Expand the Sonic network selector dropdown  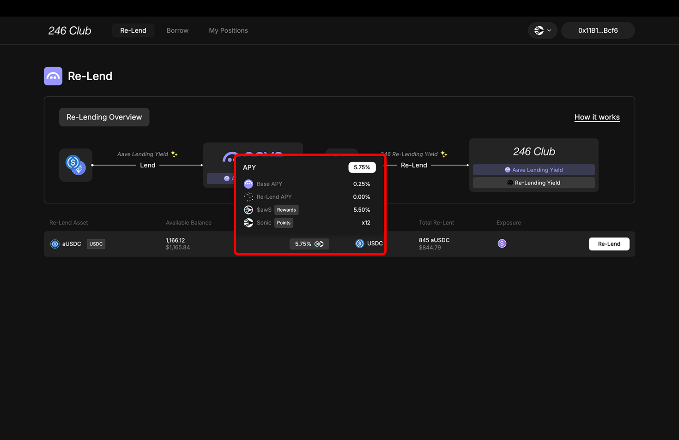coord(543,30)
